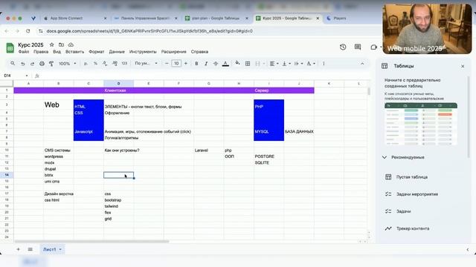Click the video meeting camera icon
This screenshot has height=267, width=476.
[x=373, y=47]
